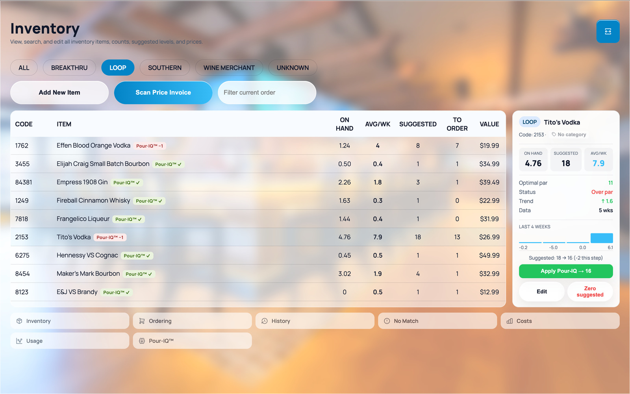
Task: Click Pour-IQ check badge on Maker's Mark Bourbon
Action: click(139, 274)
